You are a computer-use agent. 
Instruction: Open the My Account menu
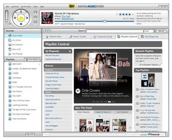click(x=26, y=6)
